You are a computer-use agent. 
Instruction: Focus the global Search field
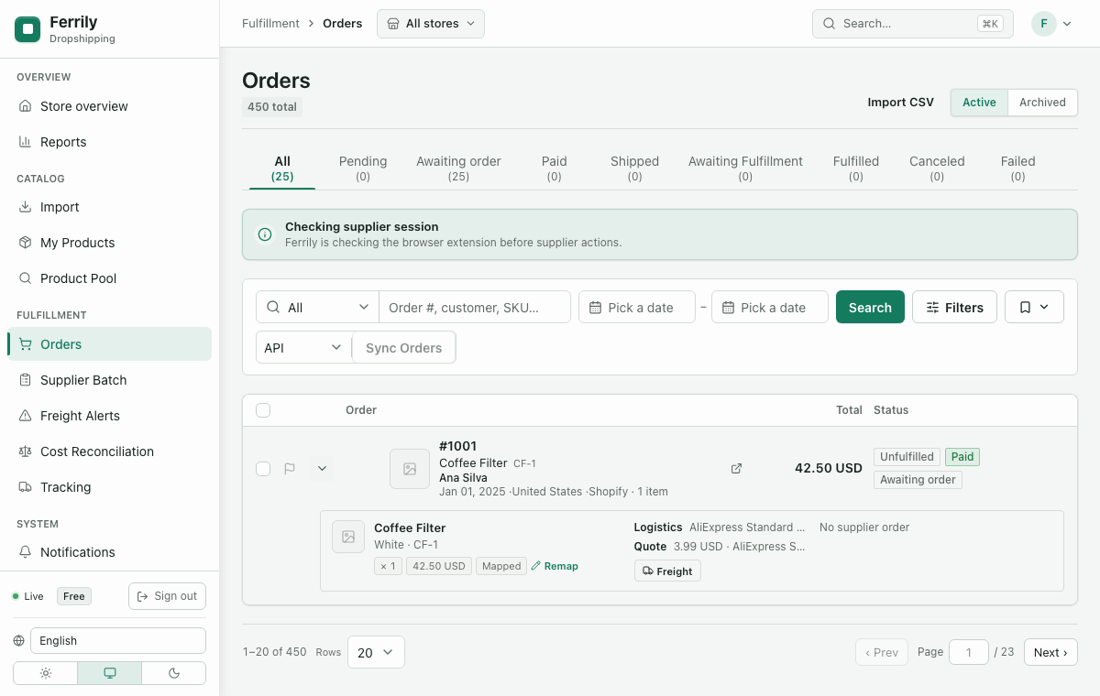(x=913, y=24)
